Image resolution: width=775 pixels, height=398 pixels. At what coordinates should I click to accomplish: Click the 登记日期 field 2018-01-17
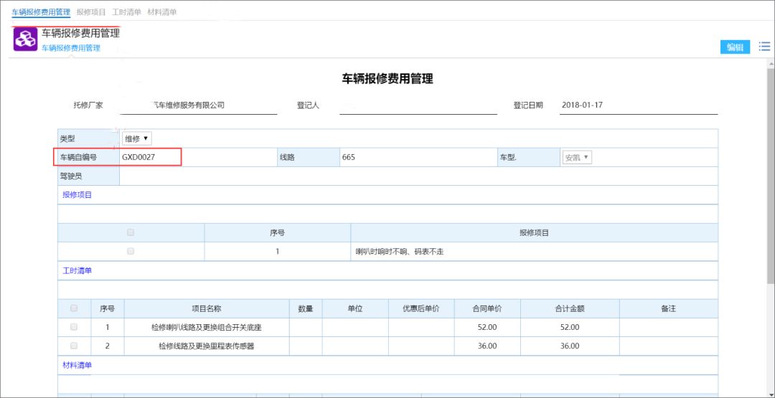tap(639, 105)
